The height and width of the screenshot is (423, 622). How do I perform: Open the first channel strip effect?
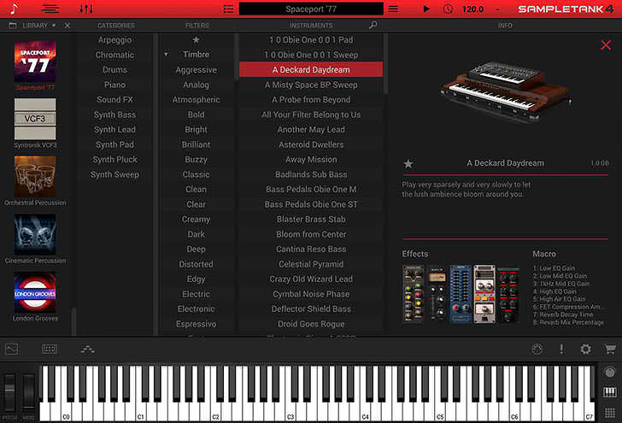tap(413, 294)
